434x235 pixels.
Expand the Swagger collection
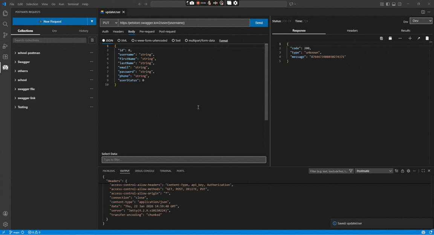(x=15, y=62)
